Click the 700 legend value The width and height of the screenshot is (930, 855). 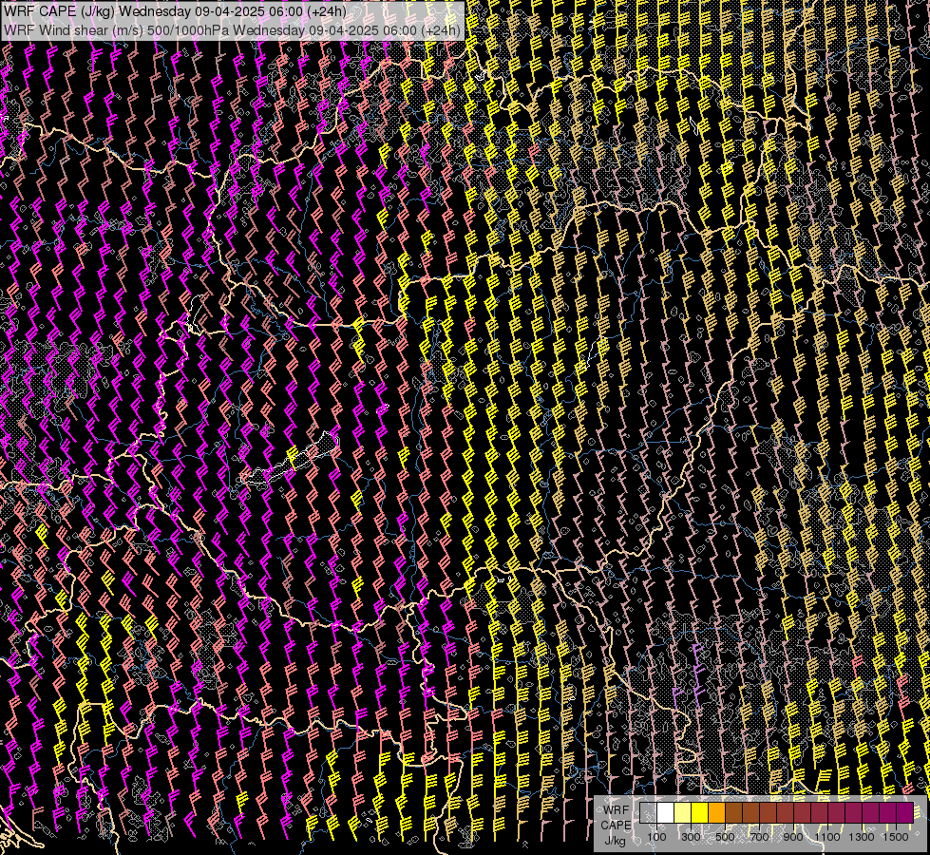pos(759,837)
